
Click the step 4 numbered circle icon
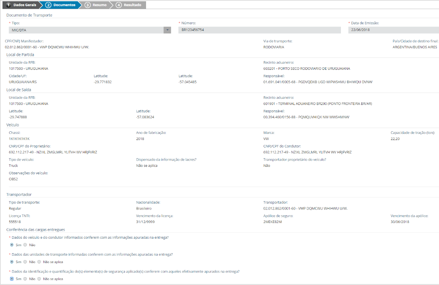pos(119,5)
